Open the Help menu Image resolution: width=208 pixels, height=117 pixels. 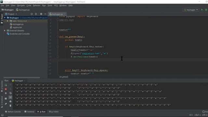pos(71,6)
